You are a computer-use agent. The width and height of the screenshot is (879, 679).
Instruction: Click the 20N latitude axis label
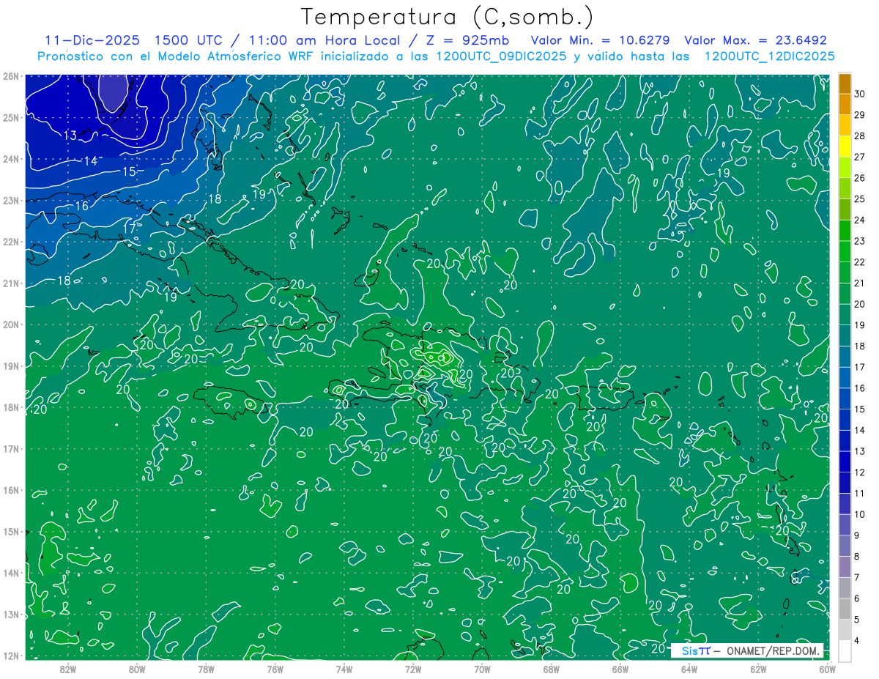[x=10, y=324]
